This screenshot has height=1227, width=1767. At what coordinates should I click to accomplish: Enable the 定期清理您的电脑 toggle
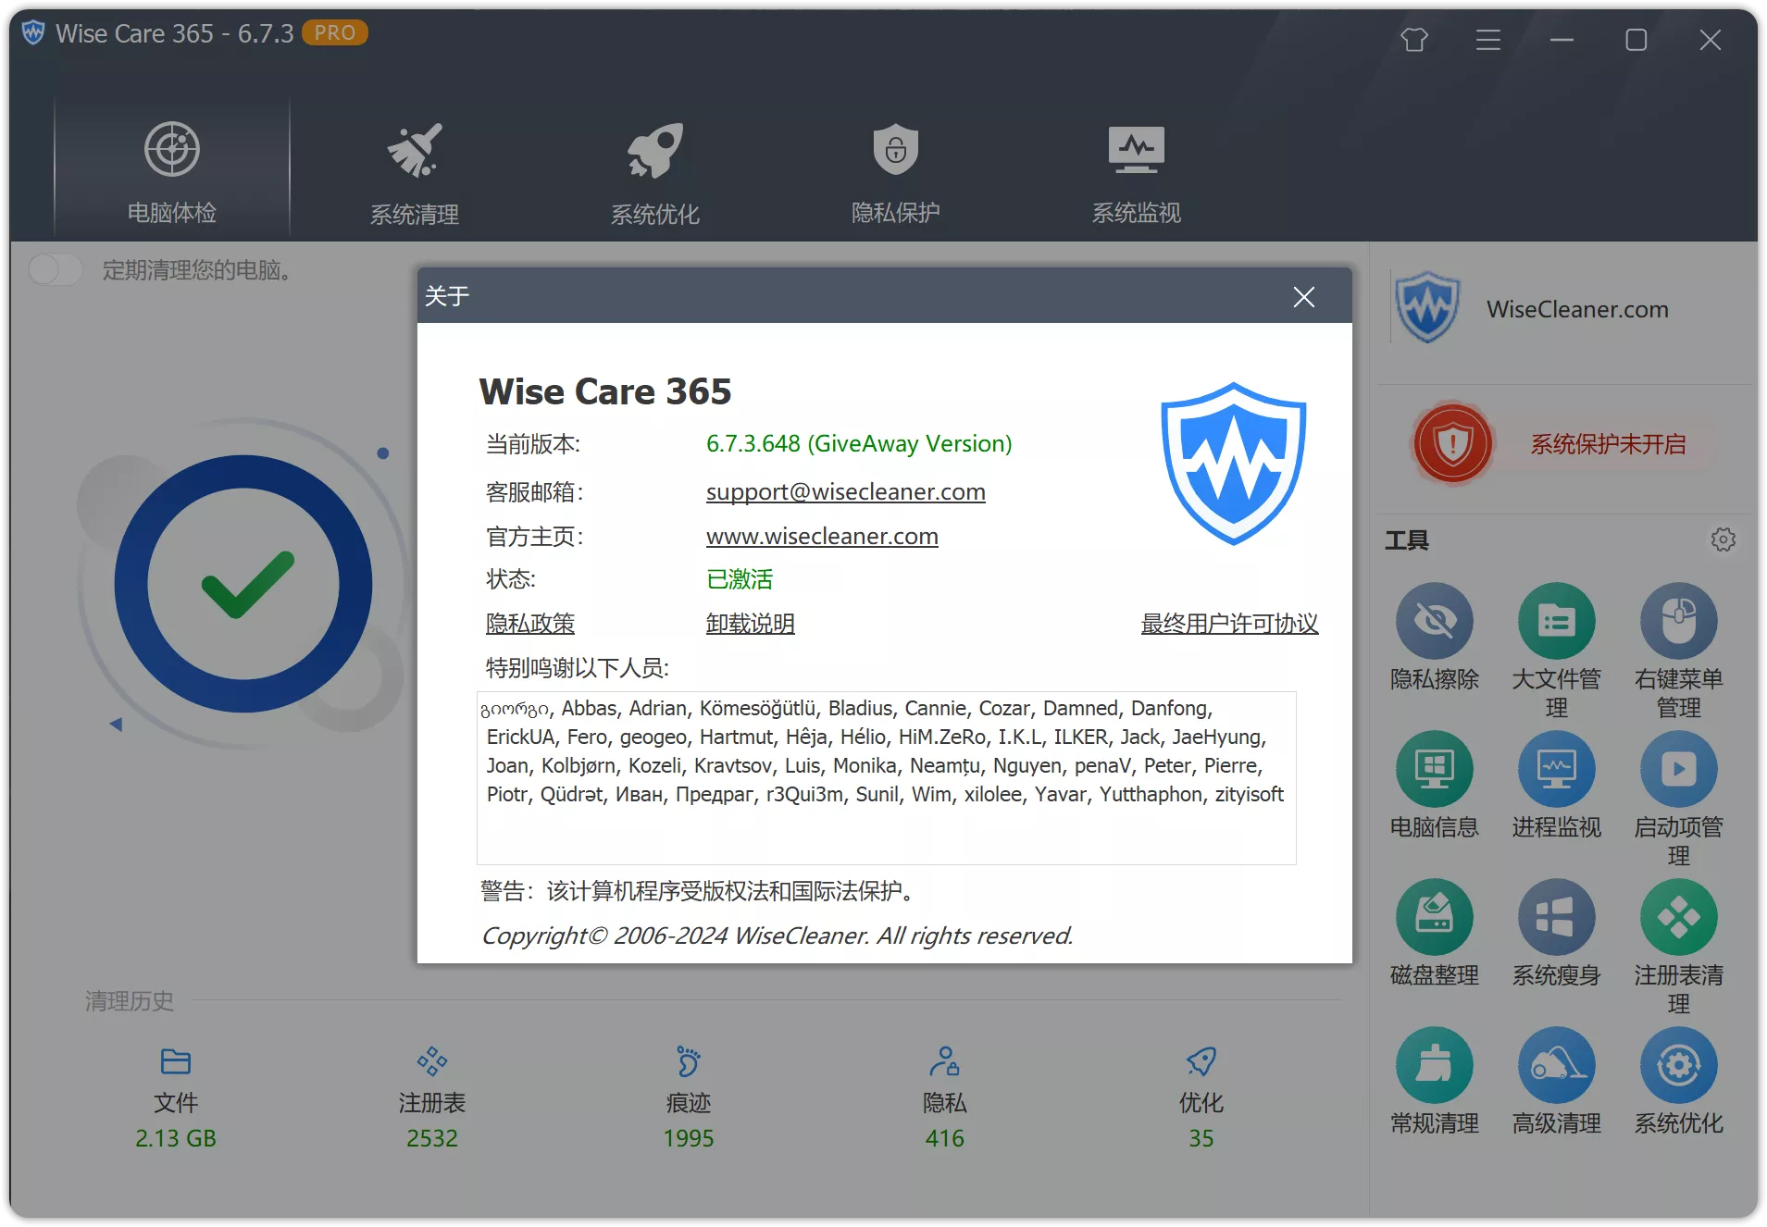(x=55, y=269)
